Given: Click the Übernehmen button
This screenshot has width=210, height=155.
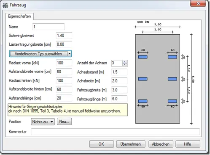Looking at the screenshot, I should tap(131, 144).
